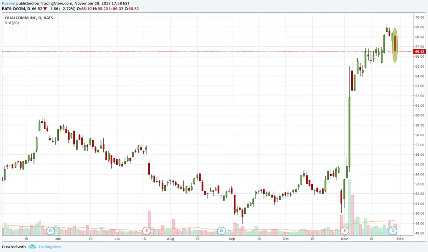428x252 pixels.
Task: Click the Oct date axis label
Action: [286, 239]
